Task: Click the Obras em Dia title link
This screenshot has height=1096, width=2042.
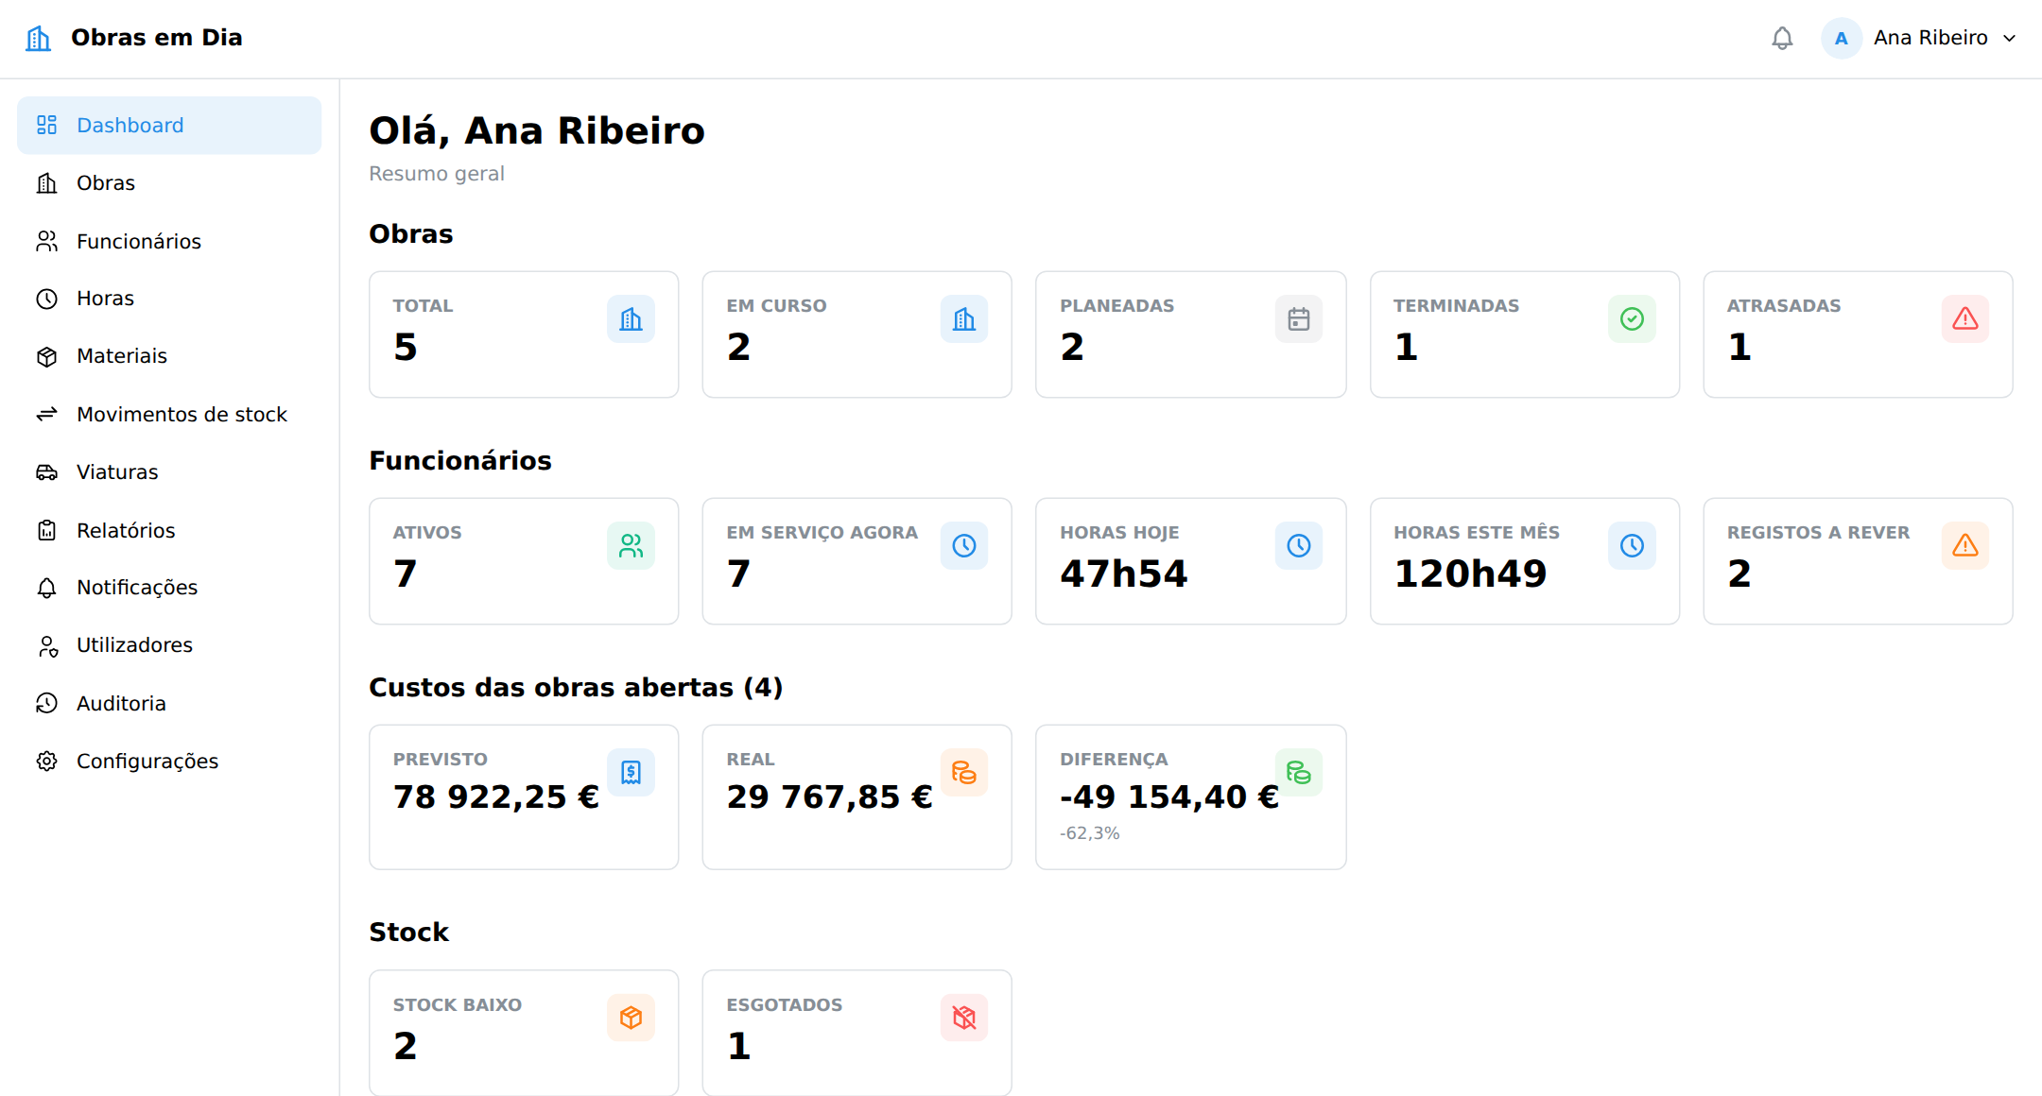Action: point(156,38)
